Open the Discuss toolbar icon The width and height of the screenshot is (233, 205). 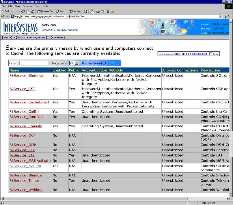[x=108, y=11]
